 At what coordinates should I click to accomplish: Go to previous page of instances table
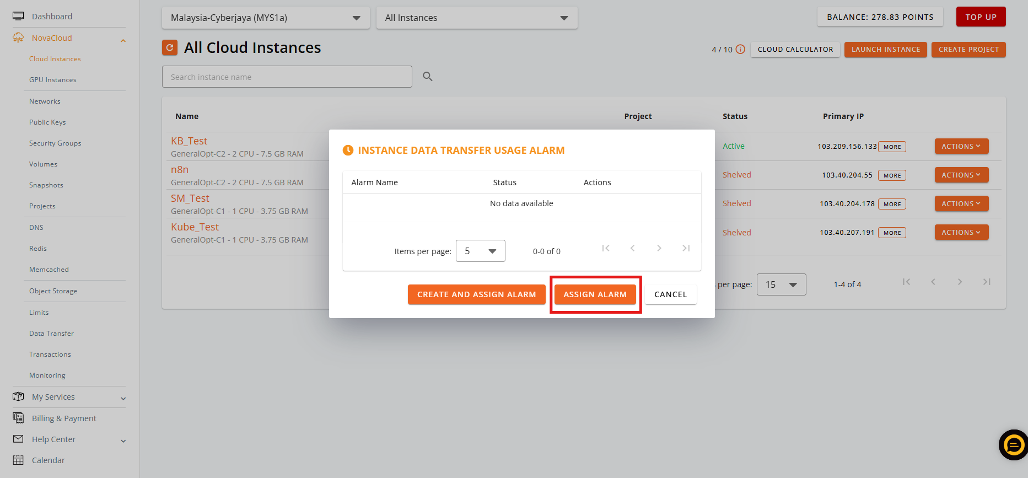933,282
